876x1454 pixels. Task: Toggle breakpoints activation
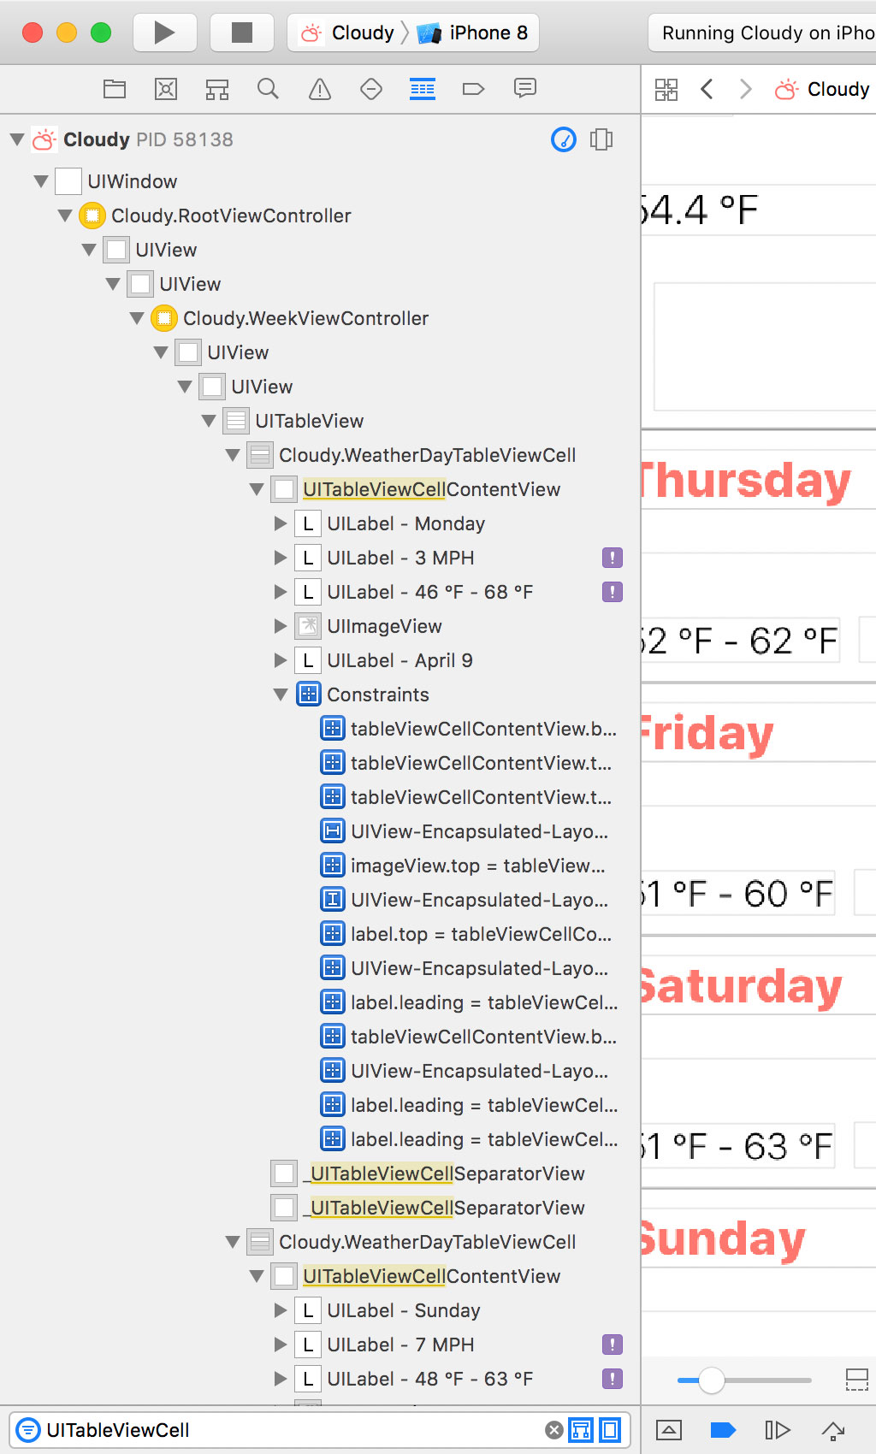tap(723, 1430)
